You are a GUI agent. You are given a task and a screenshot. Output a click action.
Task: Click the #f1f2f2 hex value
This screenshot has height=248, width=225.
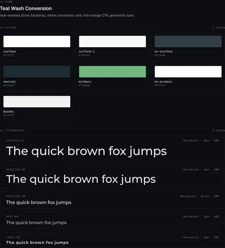coord(9,115)
